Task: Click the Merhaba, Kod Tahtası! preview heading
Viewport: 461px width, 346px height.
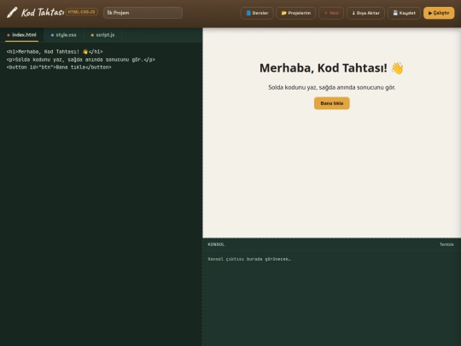Action: tap(331, 68)
